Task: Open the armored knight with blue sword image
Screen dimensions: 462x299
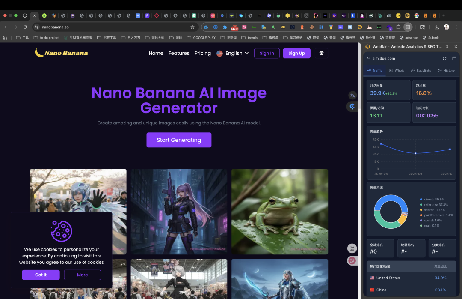Action: pos(280,279)
